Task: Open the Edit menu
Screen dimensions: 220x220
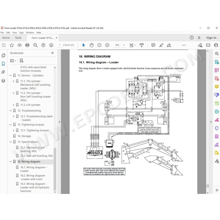Action: (8, 33)
